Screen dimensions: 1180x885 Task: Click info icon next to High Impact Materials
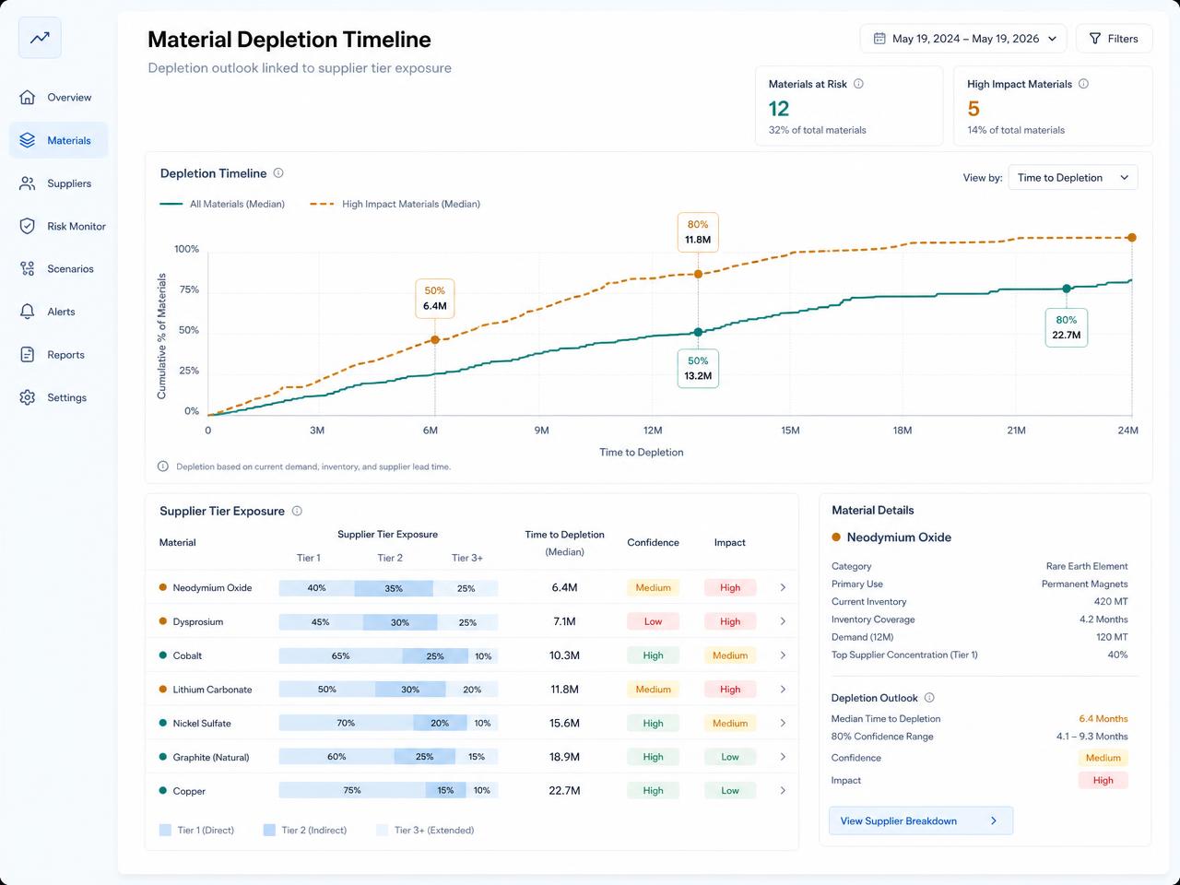[1083, 84]
